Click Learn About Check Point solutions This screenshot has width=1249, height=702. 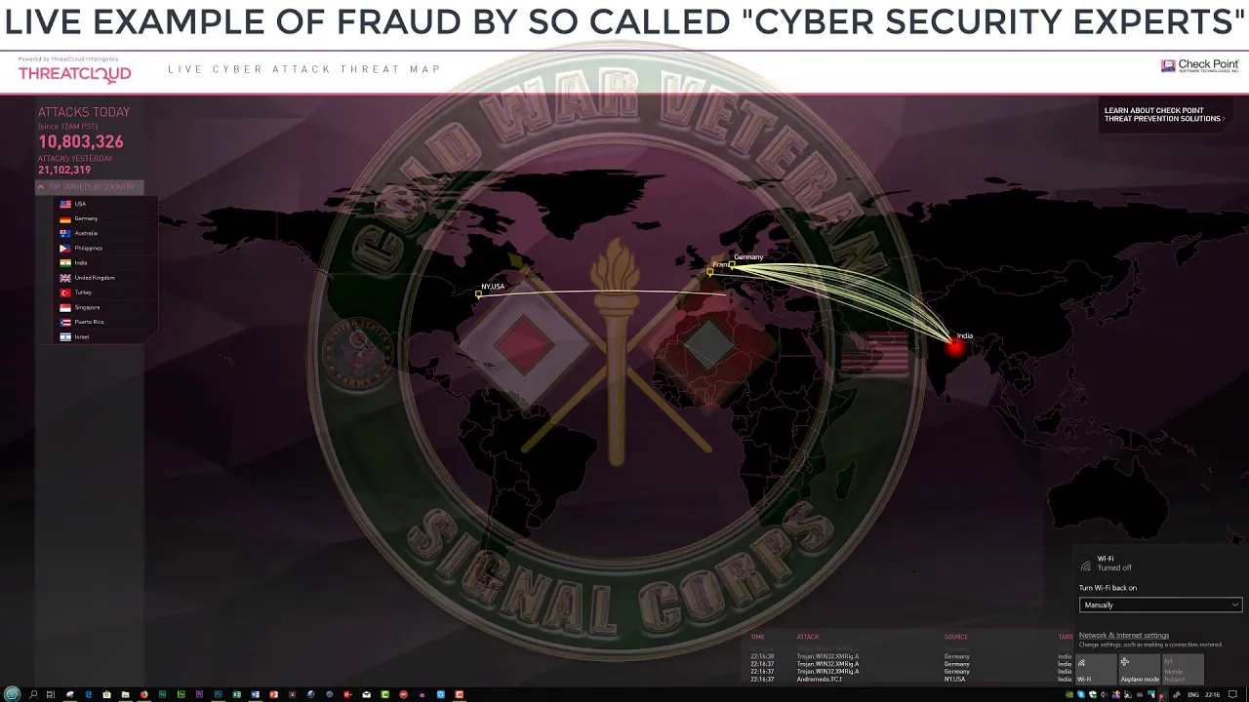click(x=1163, y=115)
